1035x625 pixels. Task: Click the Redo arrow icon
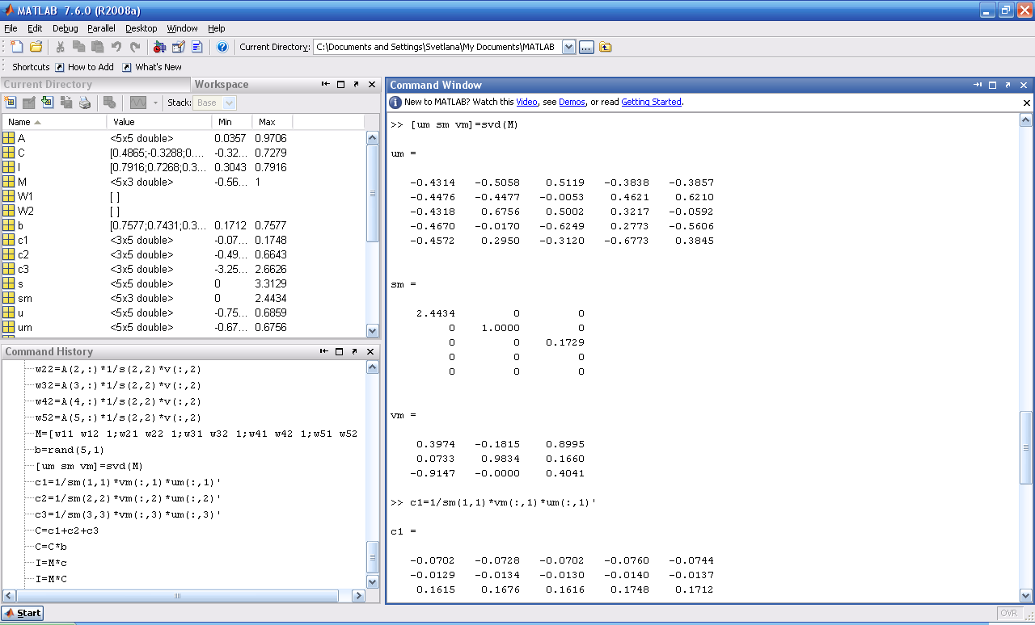[x=135, y=47]
